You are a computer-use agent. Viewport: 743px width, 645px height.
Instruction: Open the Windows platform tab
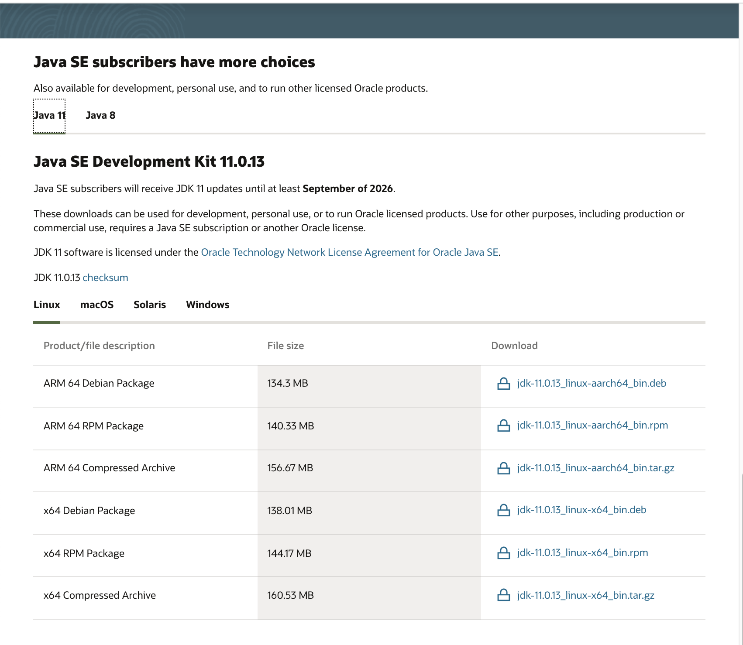point(208,305)
